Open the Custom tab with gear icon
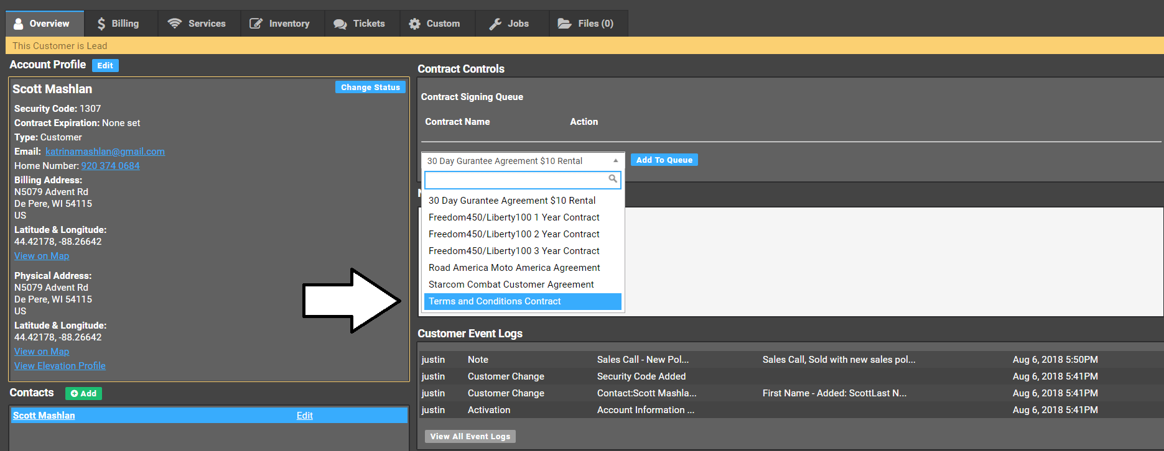Viewport: 1164px width, 451px height. [435, 24]
